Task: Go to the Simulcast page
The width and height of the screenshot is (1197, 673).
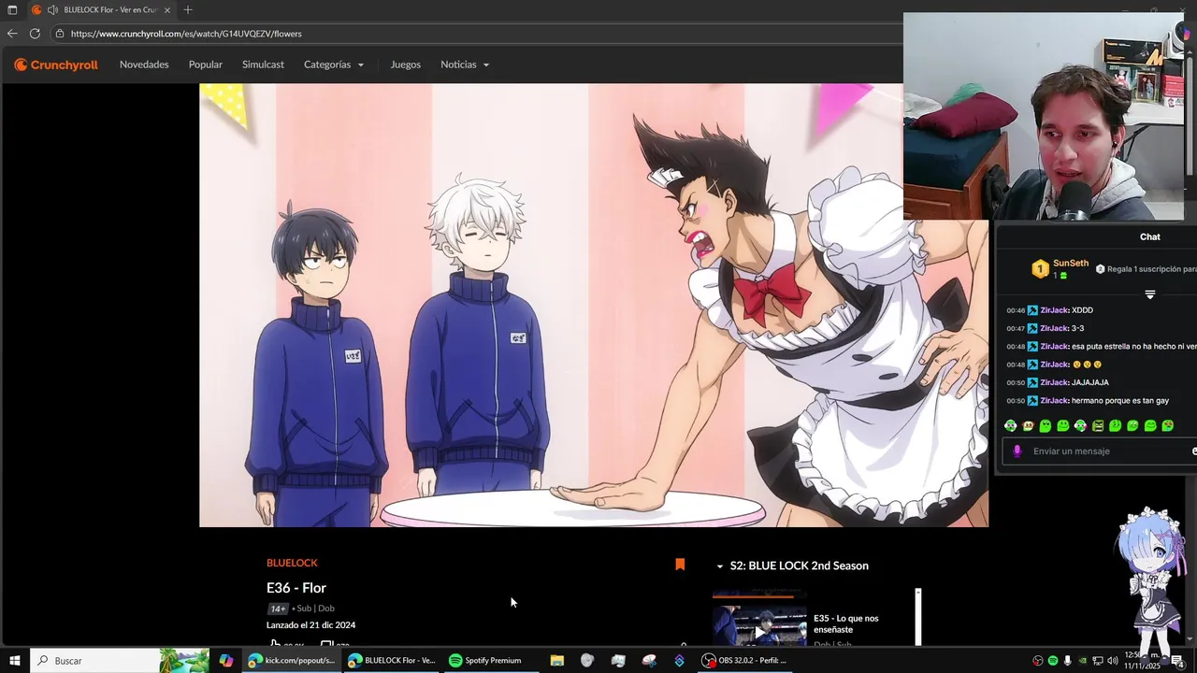Action: (263, 64)
